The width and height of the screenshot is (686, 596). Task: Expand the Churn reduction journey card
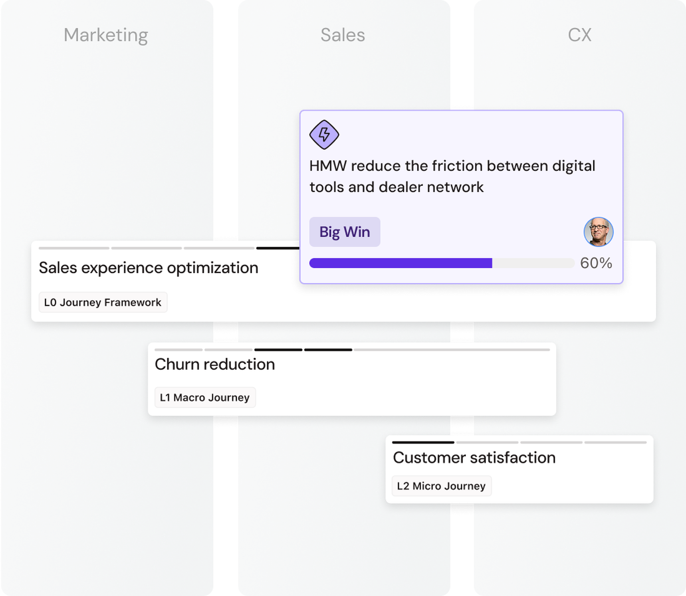pyautogui.click(x=215, y=364)
